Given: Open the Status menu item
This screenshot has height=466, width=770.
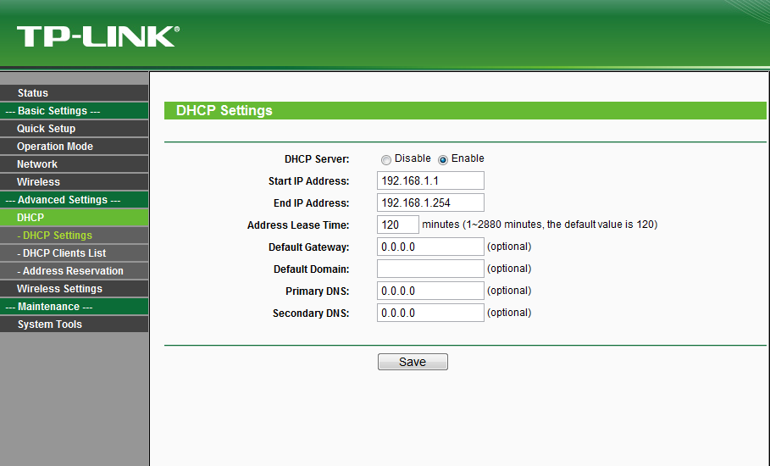Looking at the screenshot, I should (x=75, y=93).
